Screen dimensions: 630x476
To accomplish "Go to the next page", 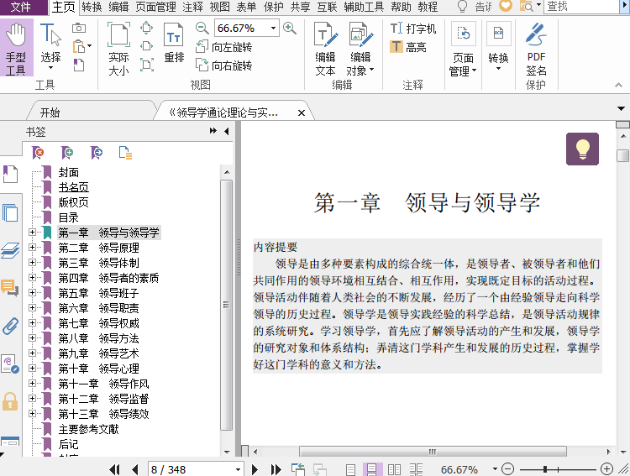I will coord(255,469).
